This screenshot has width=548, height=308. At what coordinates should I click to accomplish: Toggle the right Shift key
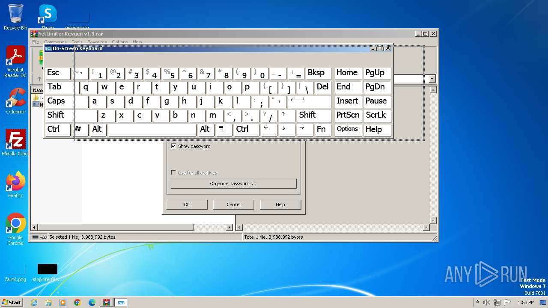[x=314, y=115]
